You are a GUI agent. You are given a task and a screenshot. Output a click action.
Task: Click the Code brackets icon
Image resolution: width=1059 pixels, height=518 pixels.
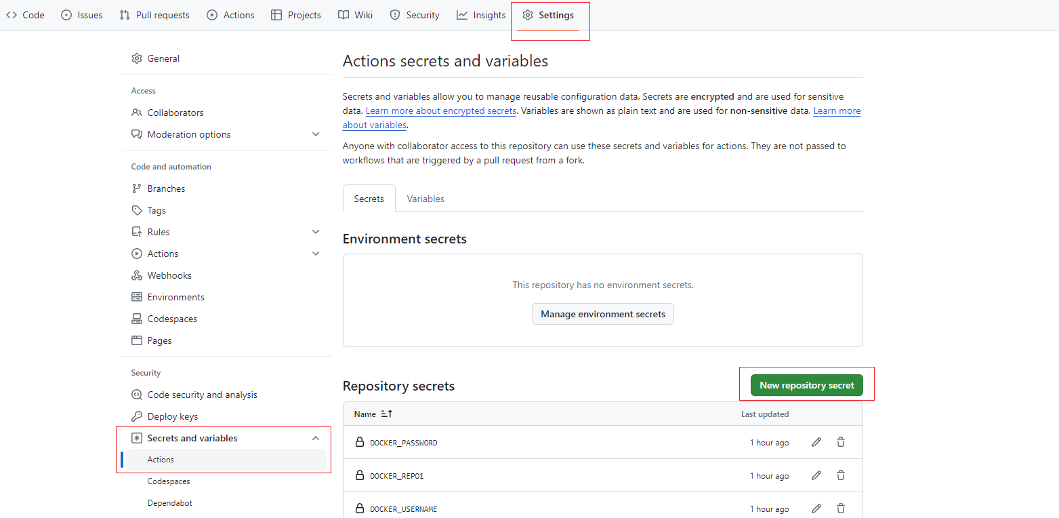(12, 15)
